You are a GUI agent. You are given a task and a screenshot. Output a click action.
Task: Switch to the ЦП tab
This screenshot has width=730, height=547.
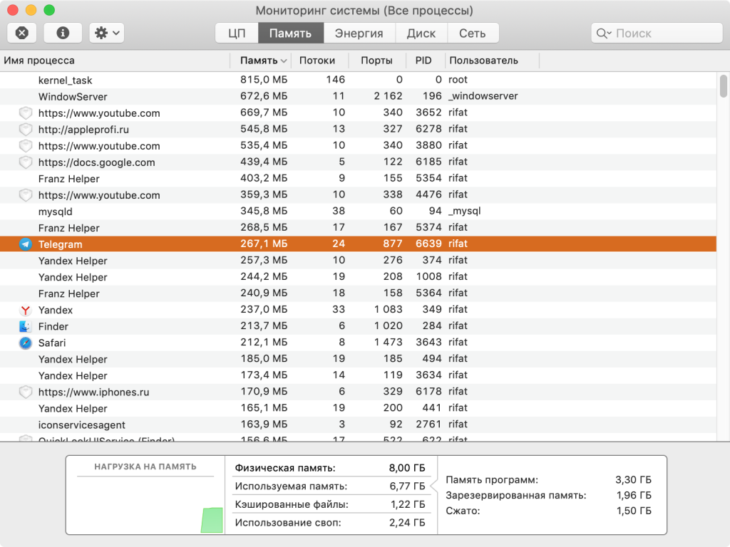coord(237,33)
